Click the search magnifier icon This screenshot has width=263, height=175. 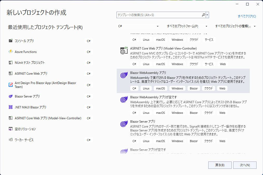click(x=203, y=15)
